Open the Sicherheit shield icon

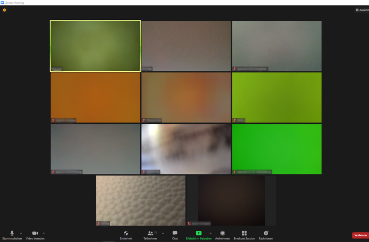pyautogui.click(x=126, y=233)
